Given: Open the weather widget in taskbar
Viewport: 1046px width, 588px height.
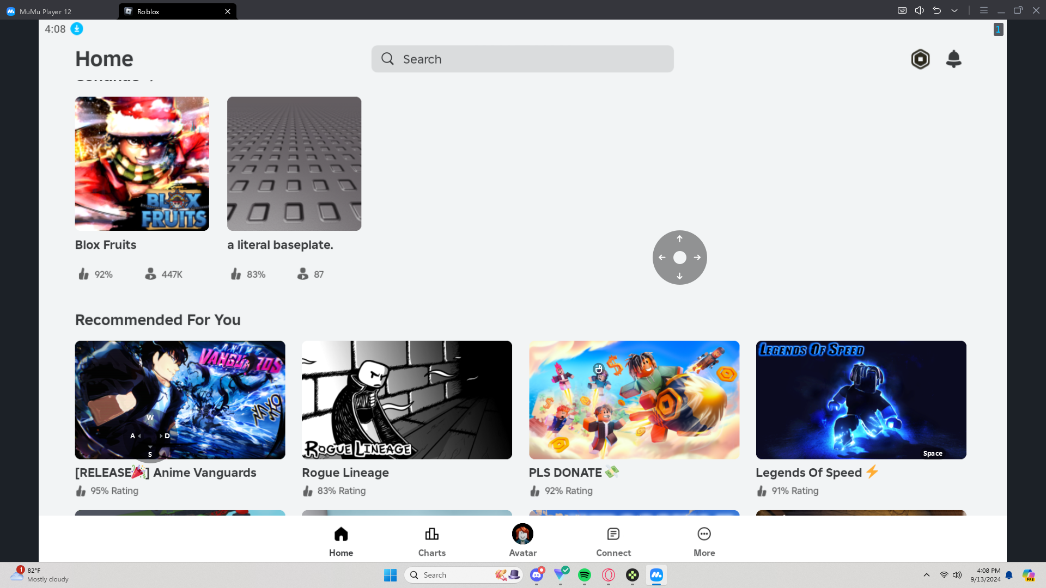Looking at the screenshot, I should click(40, 575).
